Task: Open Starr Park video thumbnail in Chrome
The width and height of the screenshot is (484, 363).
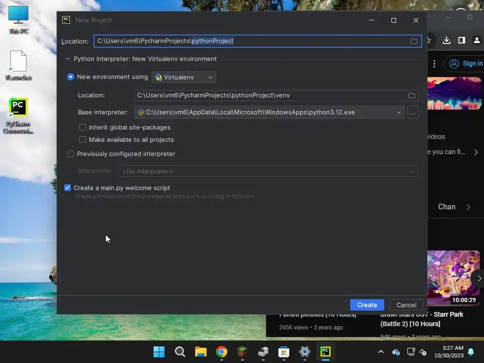Action: [453, 278]
